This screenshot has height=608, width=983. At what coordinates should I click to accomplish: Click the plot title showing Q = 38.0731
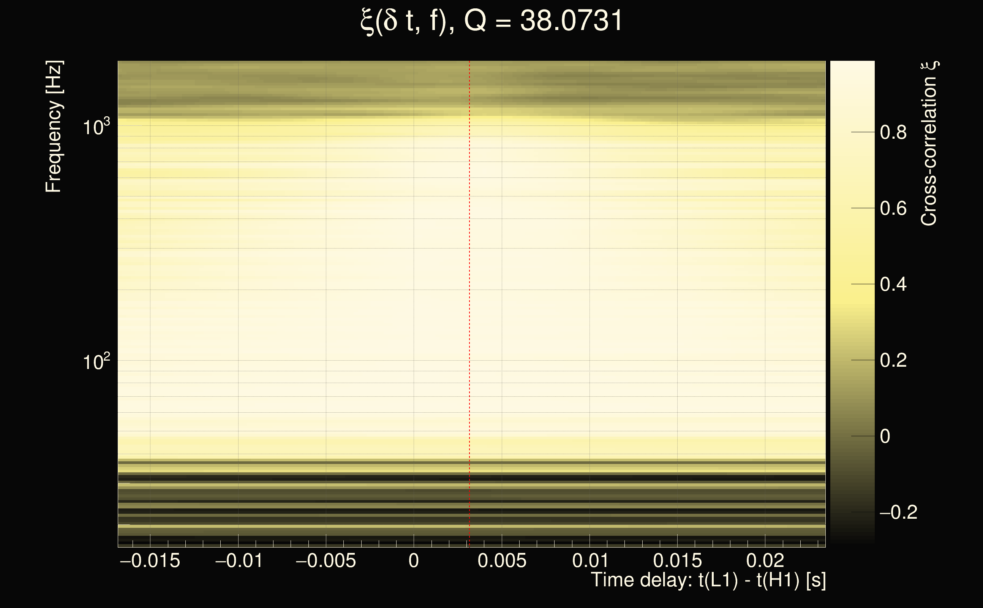click(x=491, y=21)
